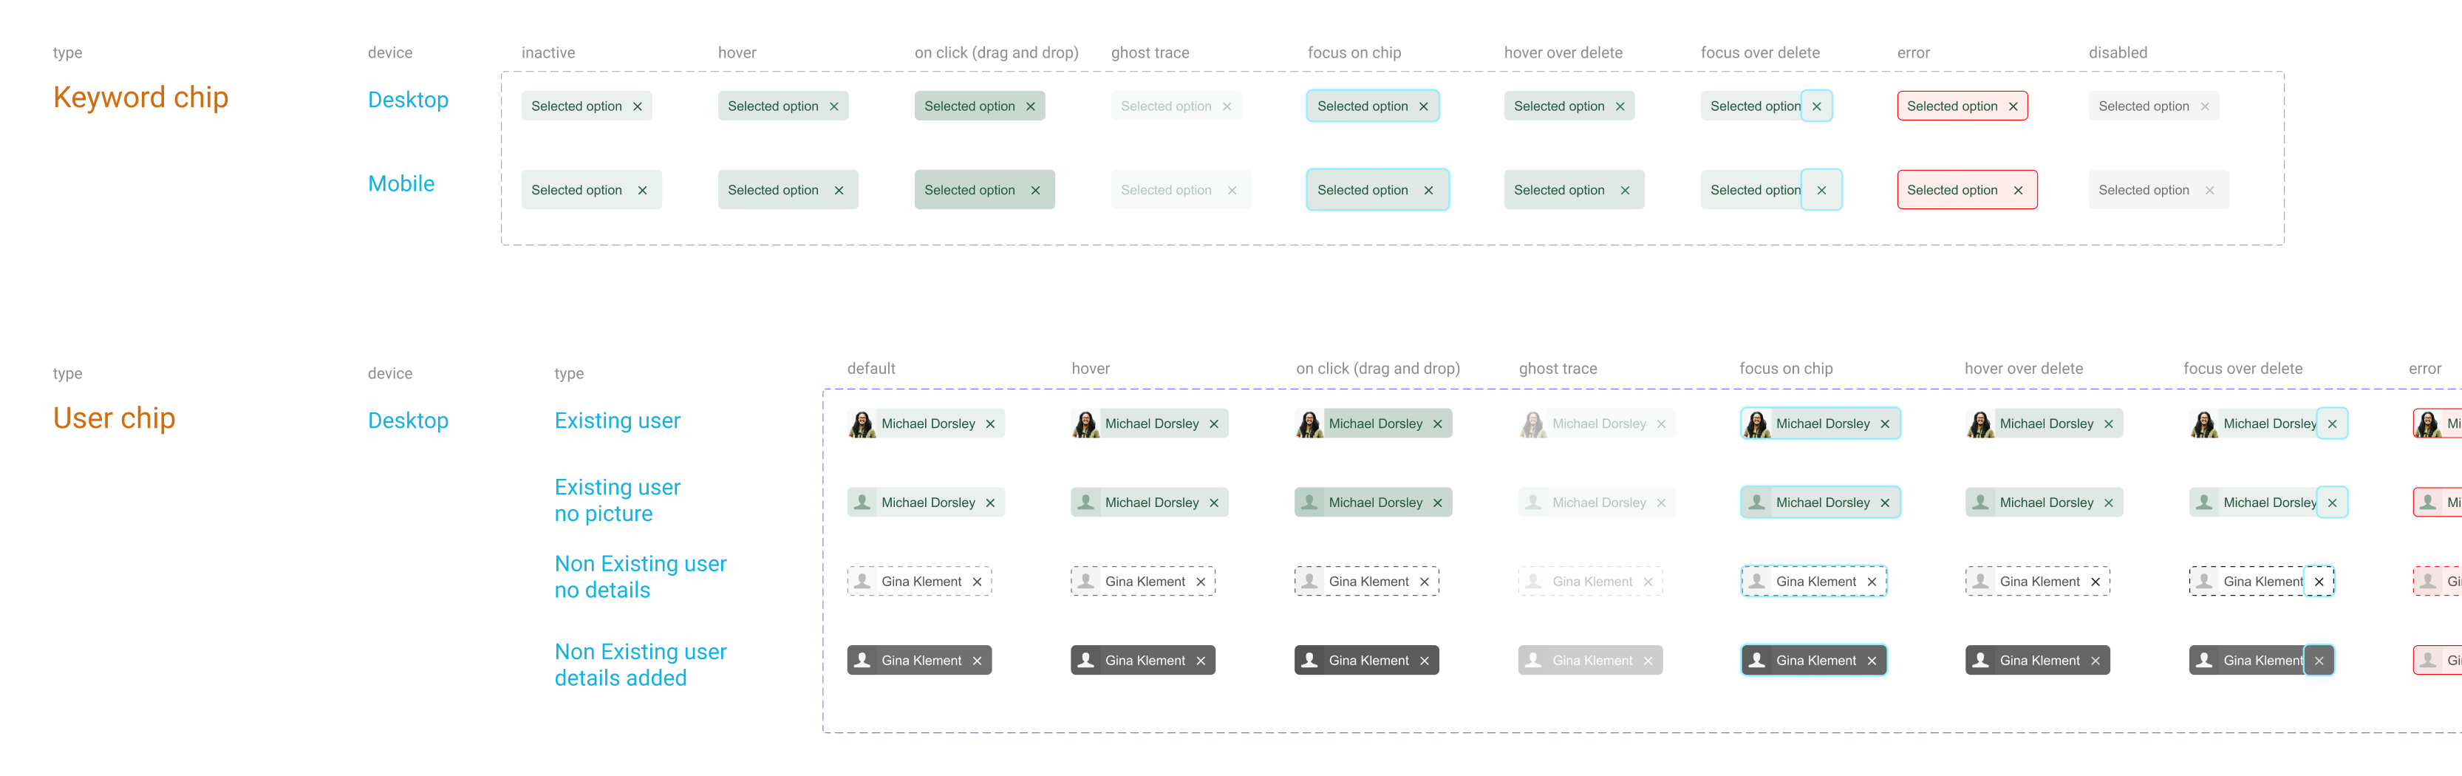Click X on focus-on-chip Michael Dorsley photo chip
Image resolution: width=2462 pixels, height=776 pixels.
click(1885, 423)
